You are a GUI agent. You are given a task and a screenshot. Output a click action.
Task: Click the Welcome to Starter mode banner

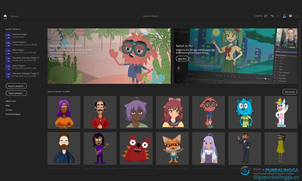click(x=109, y=56)
